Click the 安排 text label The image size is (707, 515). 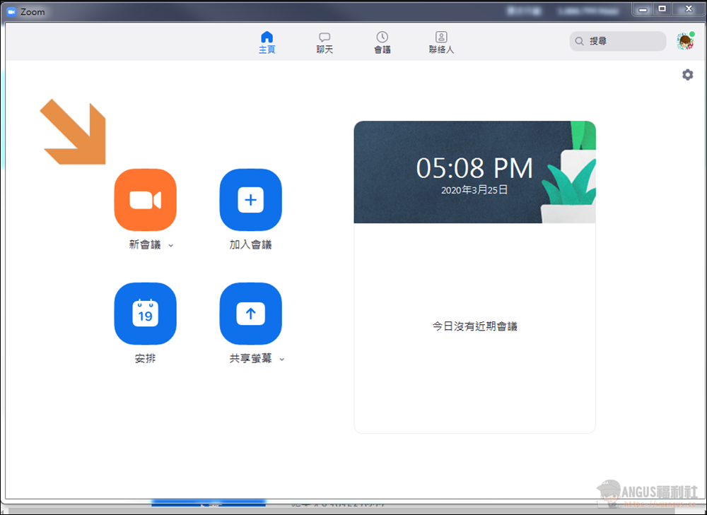(145, 359)
